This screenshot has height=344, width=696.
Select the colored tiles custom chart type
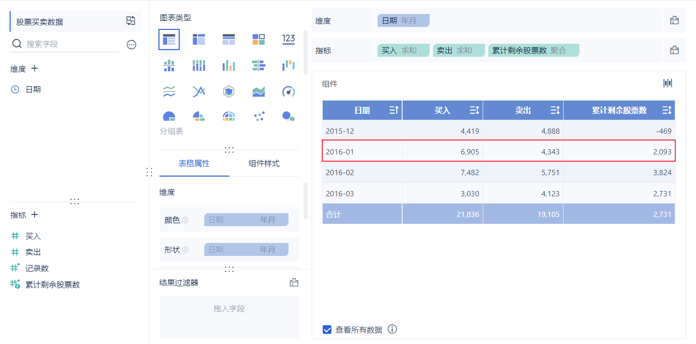pos(259,40)
